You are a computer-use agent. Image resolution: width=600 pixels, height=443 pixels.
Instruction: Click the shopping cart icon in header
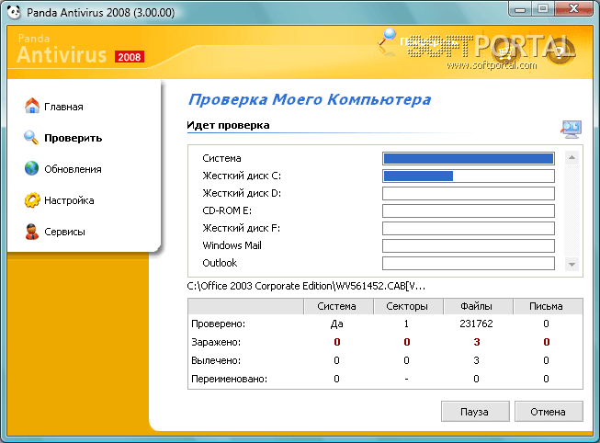(506, 51)
